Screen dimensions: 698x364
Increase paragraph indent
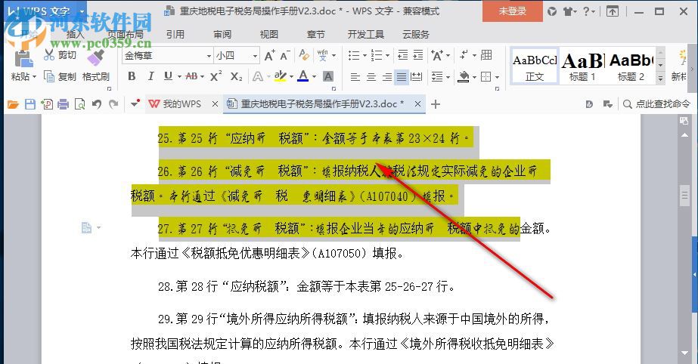click(x=418, y=55)
